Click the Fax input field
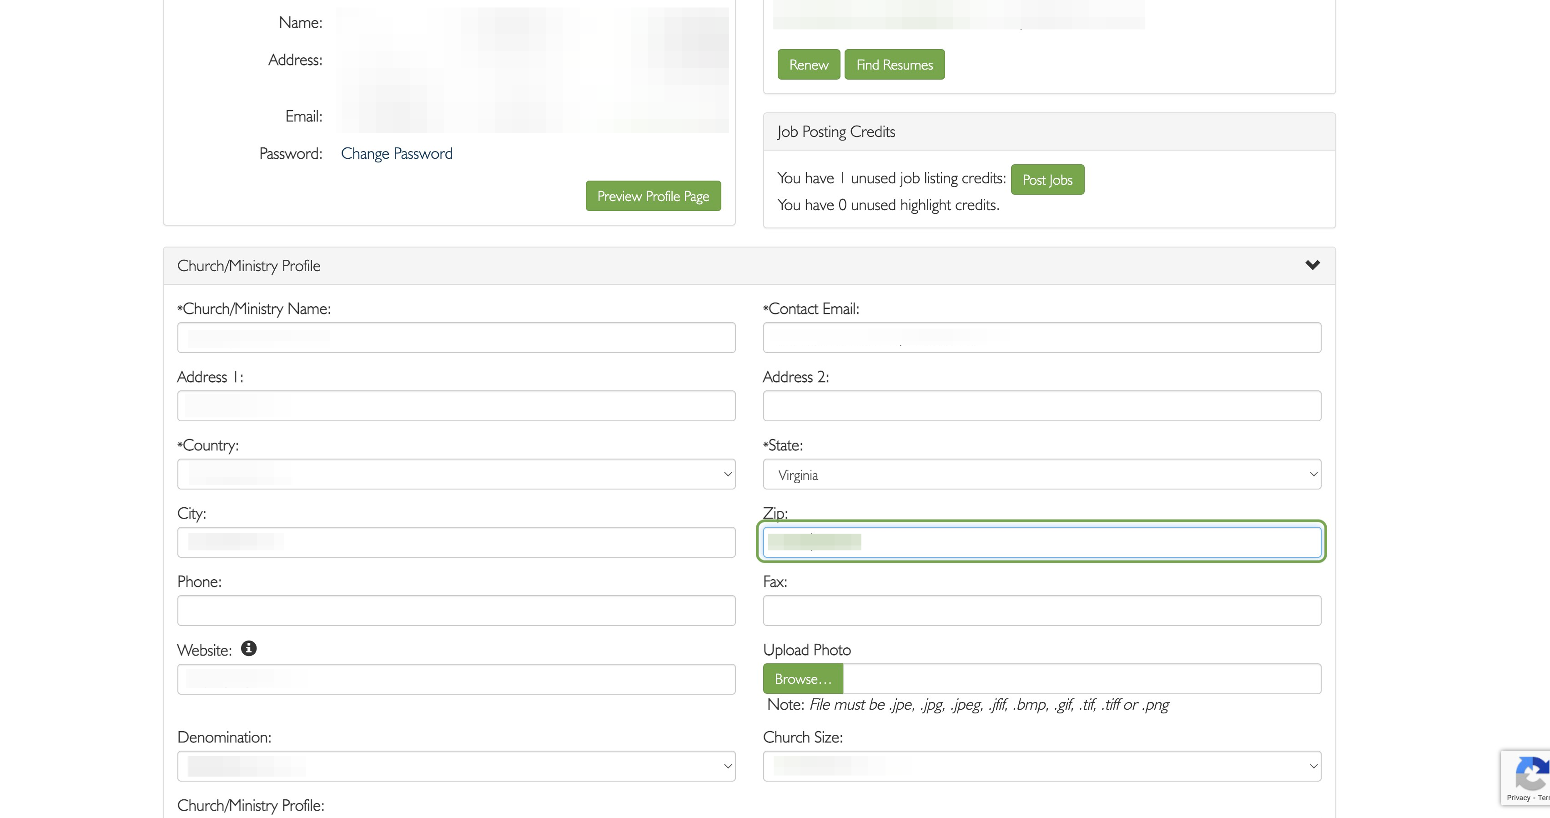The image size is (1550, 818). coord(1042,611)
